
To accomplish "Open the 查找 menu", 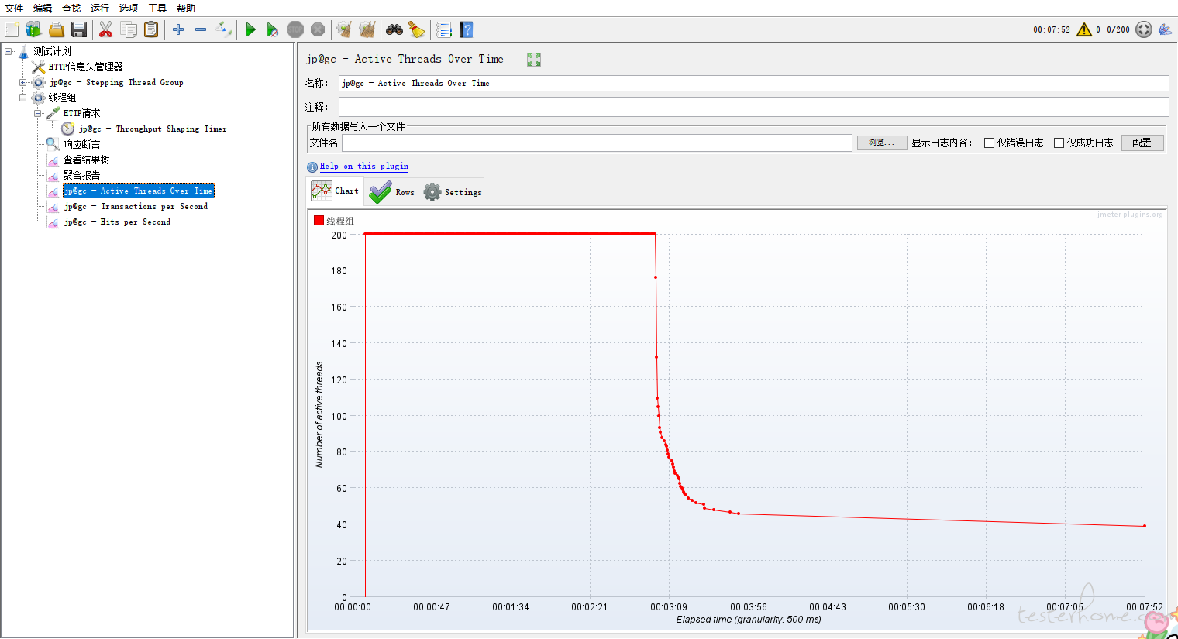I will [71, 8].
